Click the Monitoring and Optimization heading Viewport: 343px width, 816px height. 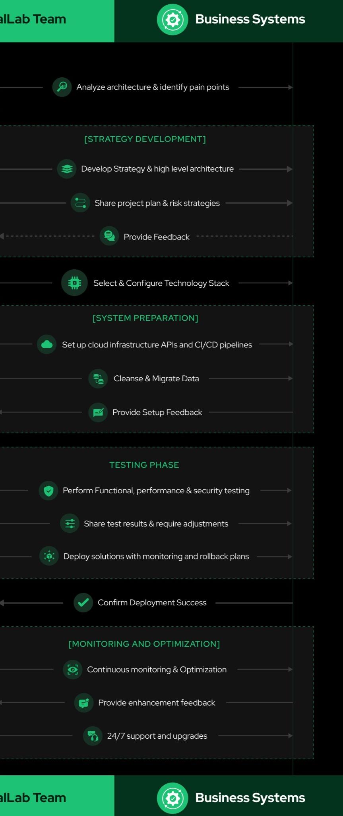tap(144, 644)
